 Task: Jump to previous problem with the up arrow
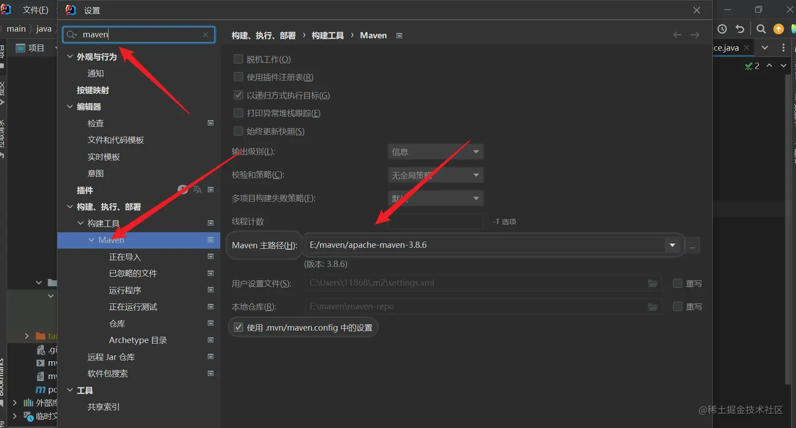pos(769,65)
